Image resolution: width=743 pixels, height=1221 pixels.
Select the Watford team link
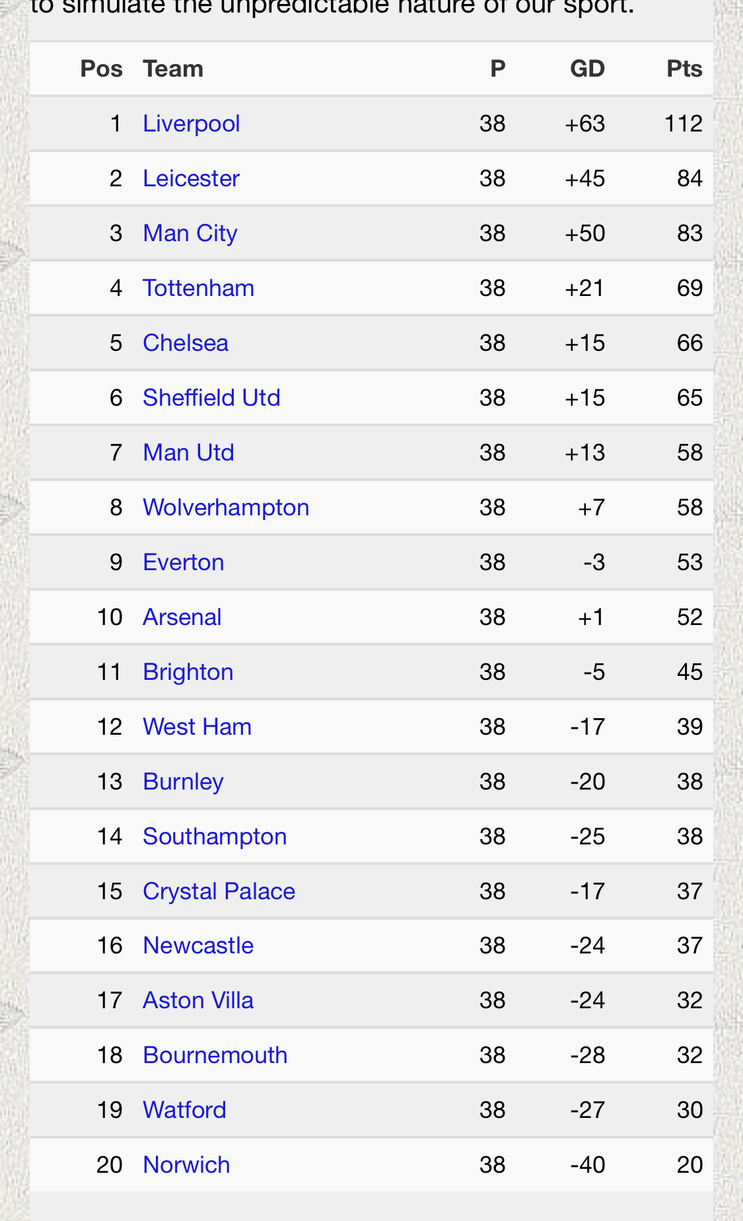(184, 1110)
